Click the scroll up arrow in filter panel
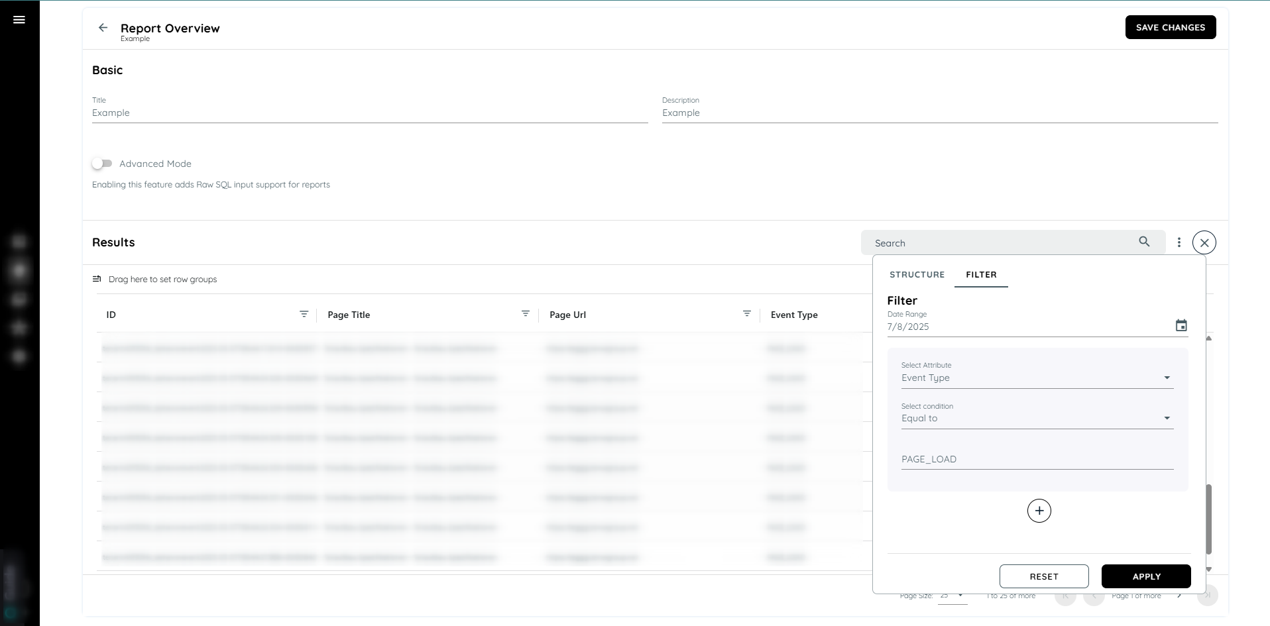 coord(1208,339)
